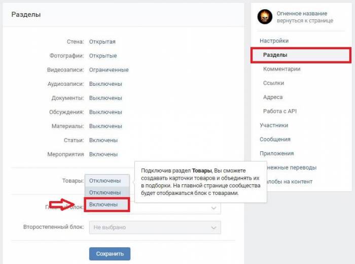Open the Стена setting value Открытая
Viewport: 355px width, 264px height.
click(102, 42)
